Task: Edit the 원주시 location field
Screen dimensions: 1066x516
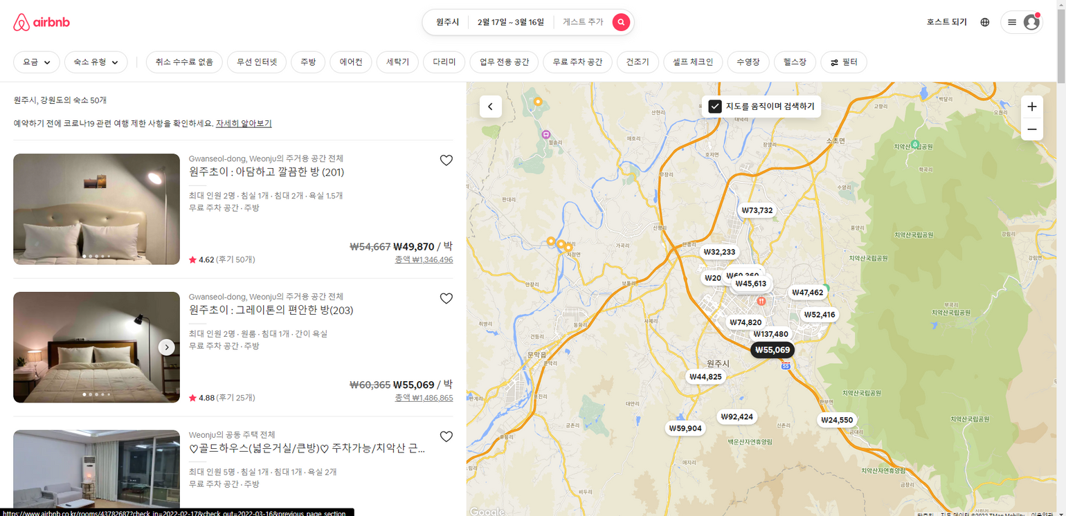Action: coord(447,22)
